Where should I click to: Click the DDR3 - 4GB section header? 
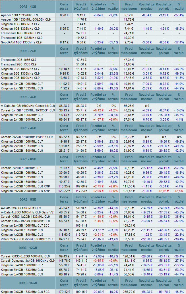(x=28, y=128)
